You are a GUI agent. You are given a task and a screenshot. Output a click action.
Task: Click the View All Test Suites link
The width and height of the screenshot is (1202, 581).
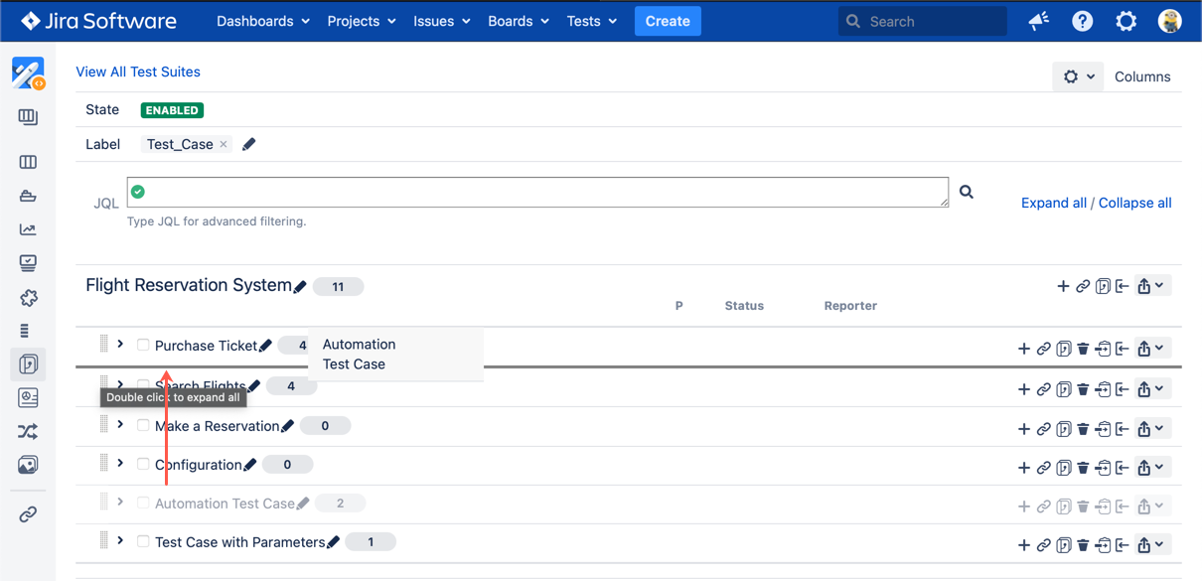click(x=138, y=72)
